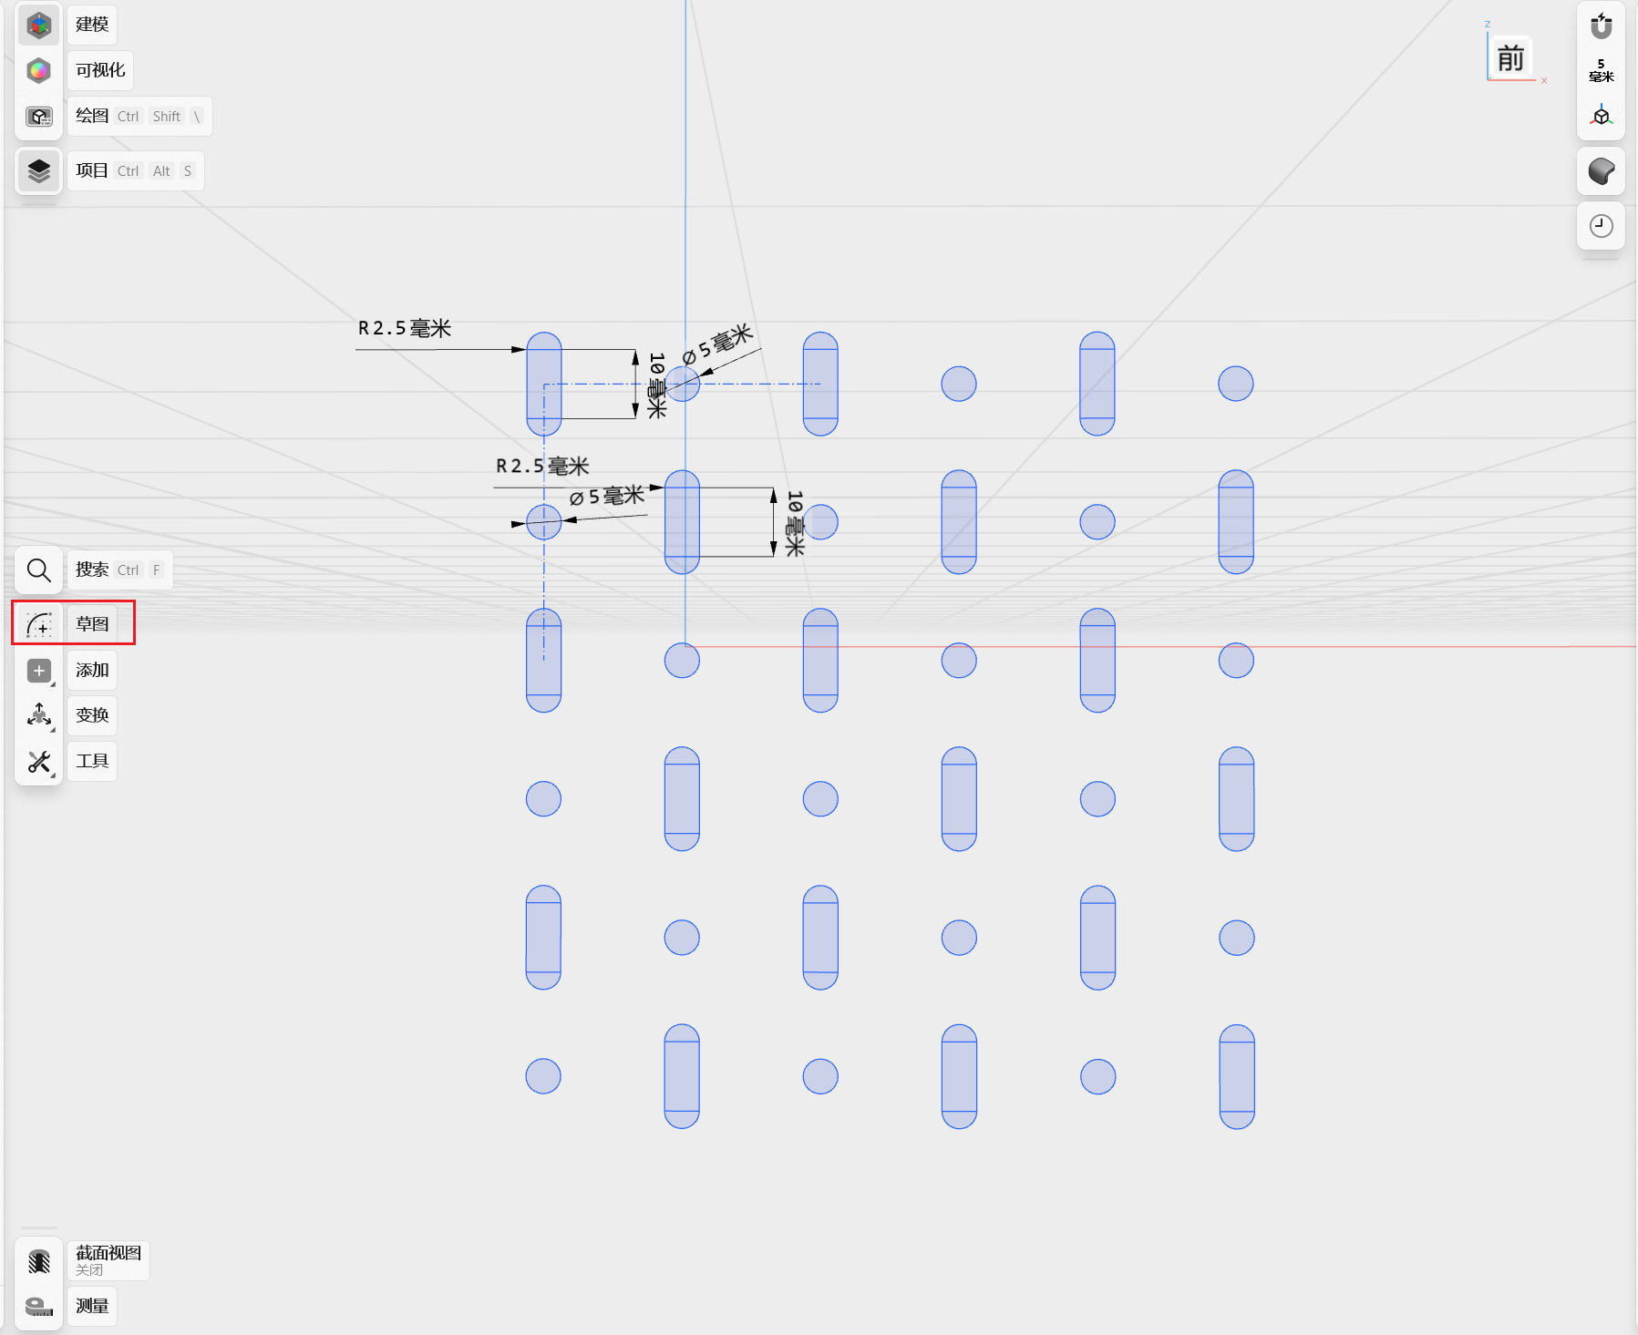Expand the 添加 (Add) tool options
The width and height of the screenshot is (1638, 1335).
click(53, 683)
